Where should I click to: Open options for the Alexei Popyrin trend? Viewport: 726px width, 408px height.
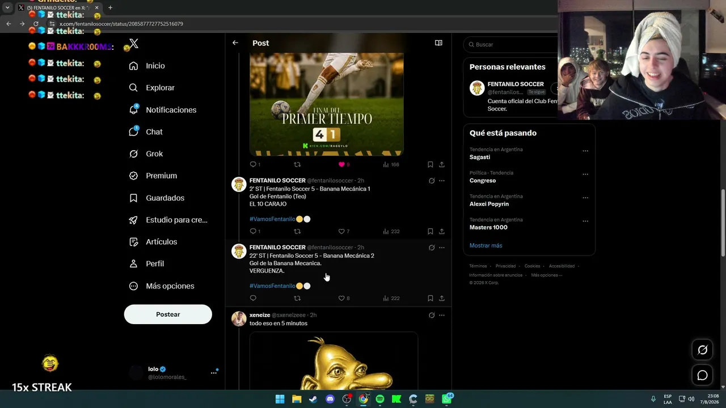click(x=585, y=198)
